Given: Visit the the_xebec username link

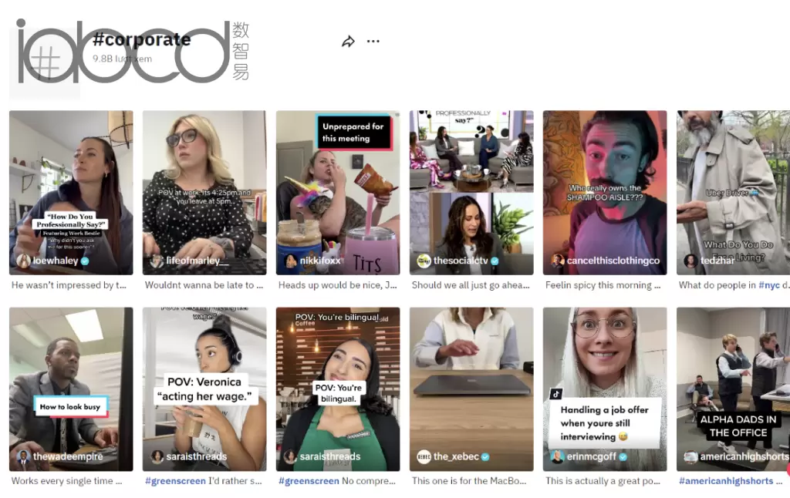Looking at the screenshot, I should (456, 456).
